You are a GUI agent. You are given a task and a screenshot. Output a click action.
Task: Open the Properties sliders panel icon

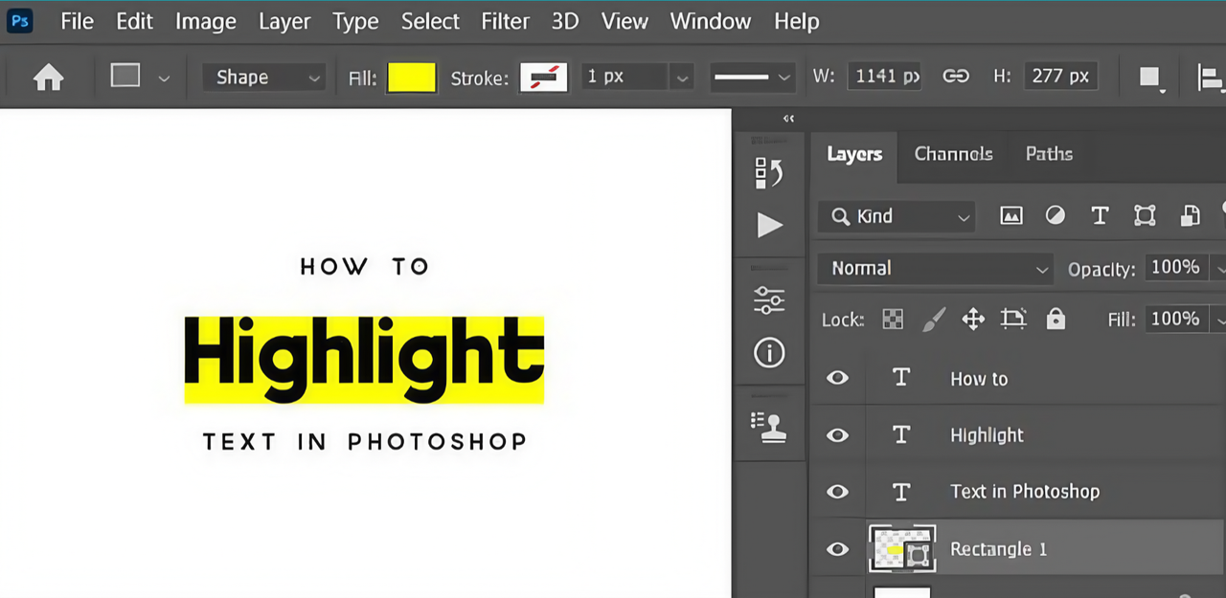point(769,299)
